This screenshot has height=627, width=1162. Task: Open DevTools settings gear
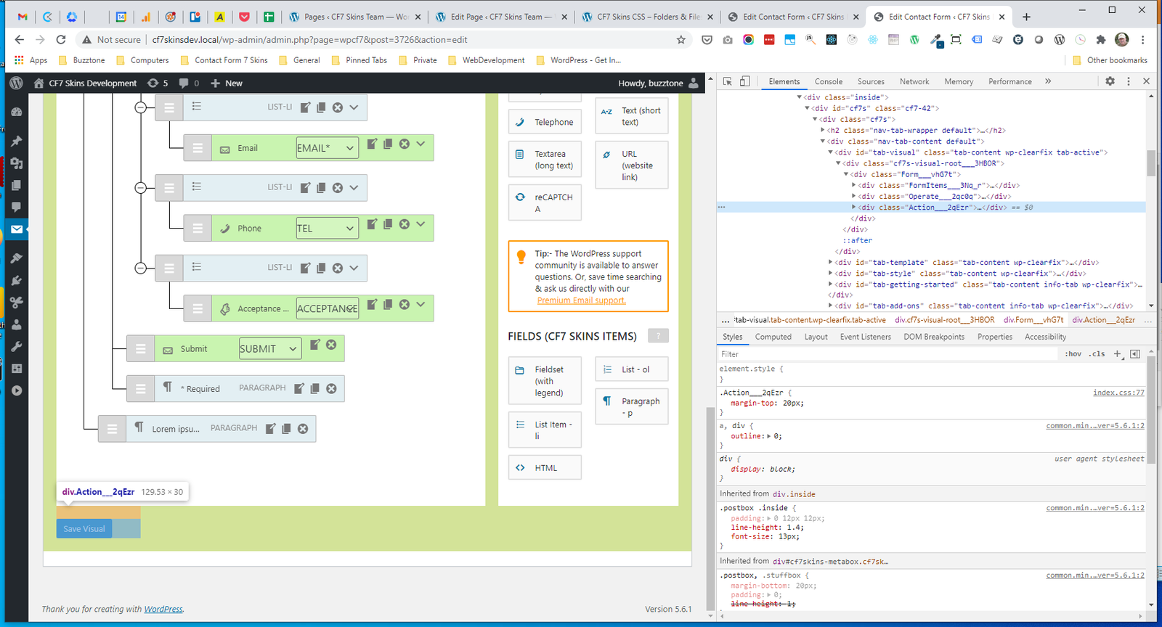1110,81
